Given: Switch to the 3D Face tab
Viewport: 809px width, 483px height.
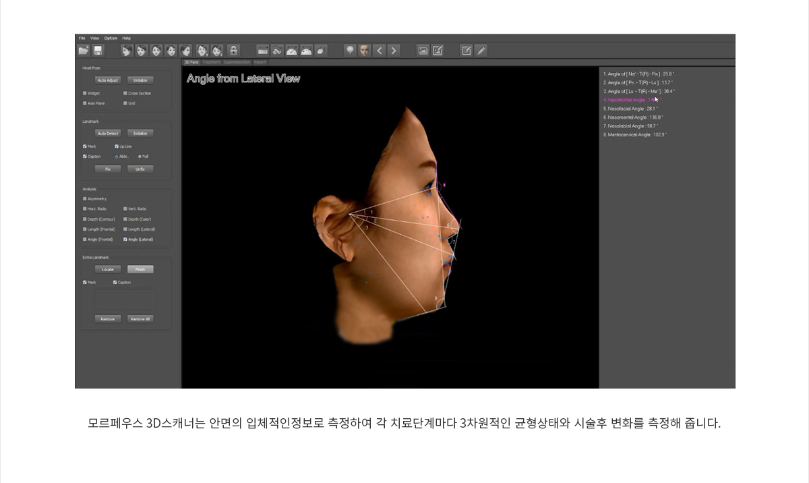Looking at the screenshot, I should coord(191,61).
